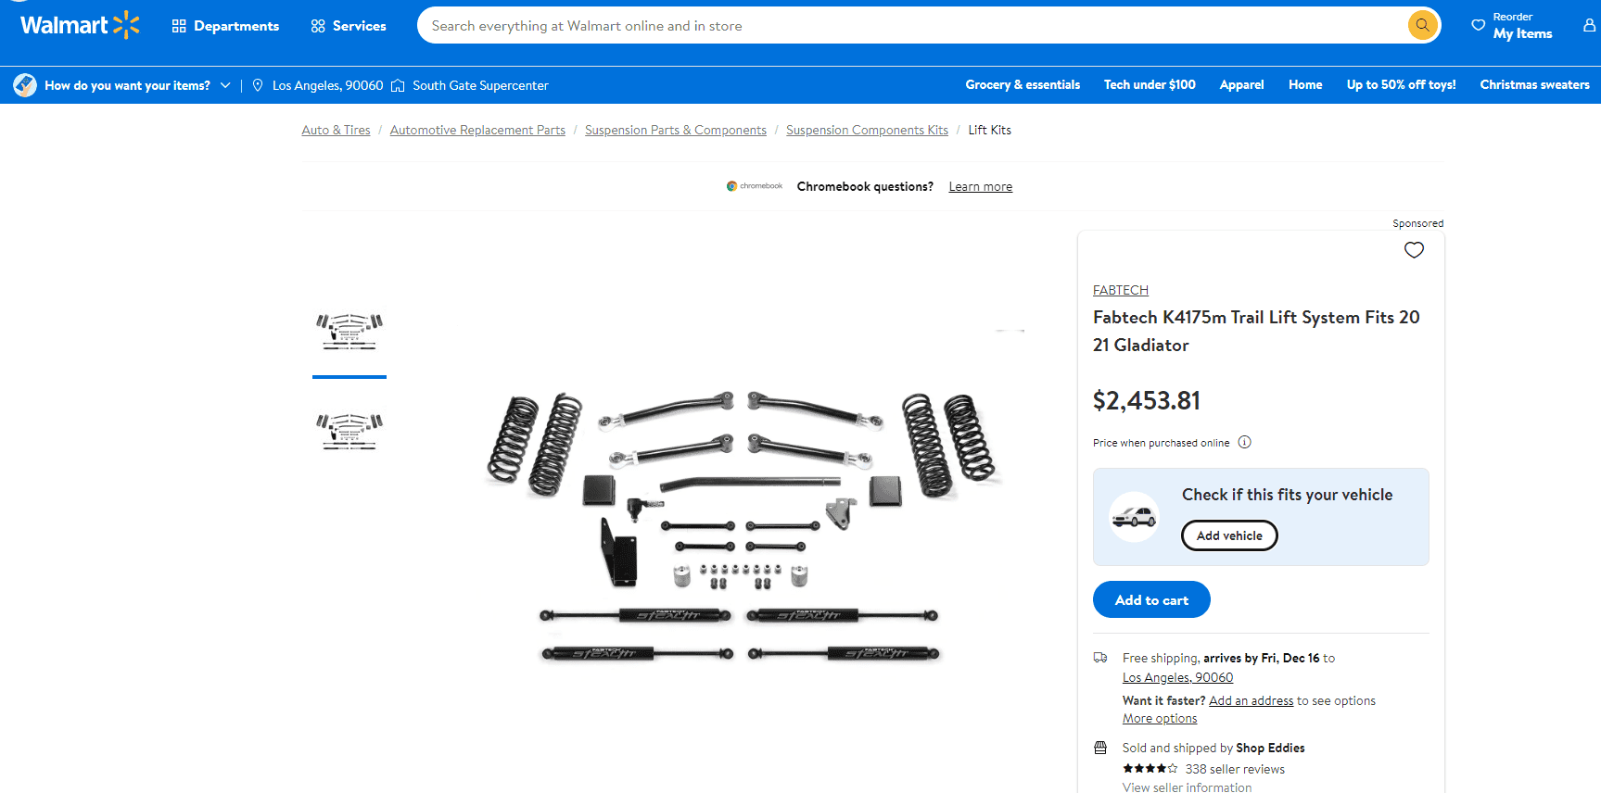Open the 338 seller reviews link

1235,769
